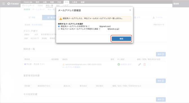Click 追加 button in その他契約書 section
Viewport: 189px width, 103px height.
point(161,100)
